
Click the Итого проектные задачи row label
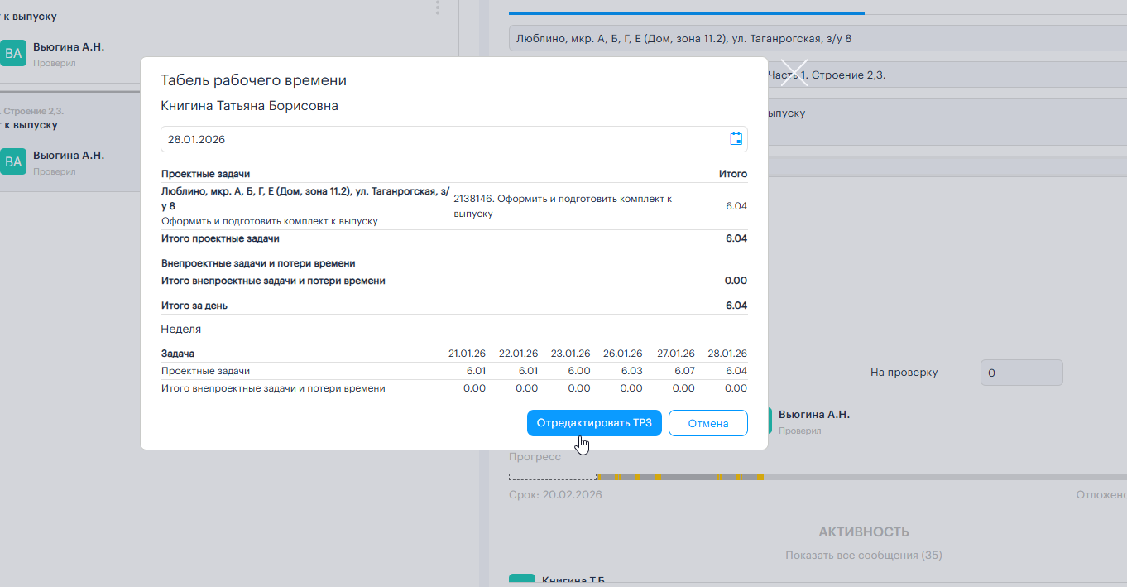pyautogui.click(x=220, y=238)
